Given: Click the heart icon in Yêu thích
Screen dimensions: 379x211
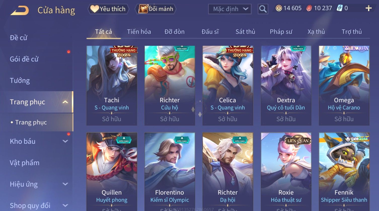Looking at the screenshot, I should coord(95,9).
